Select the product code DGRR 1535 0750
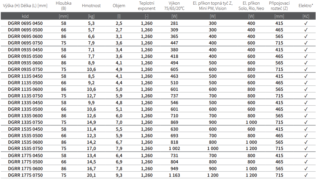Screen dimensions: 317x183 (25, 149)
